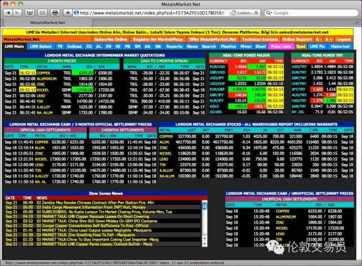
Task: Open the bookmarks book icon
Action: click(29, 12)
